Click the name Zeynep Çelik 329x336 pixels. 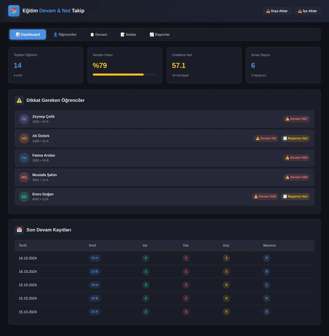tap(43, 117)
